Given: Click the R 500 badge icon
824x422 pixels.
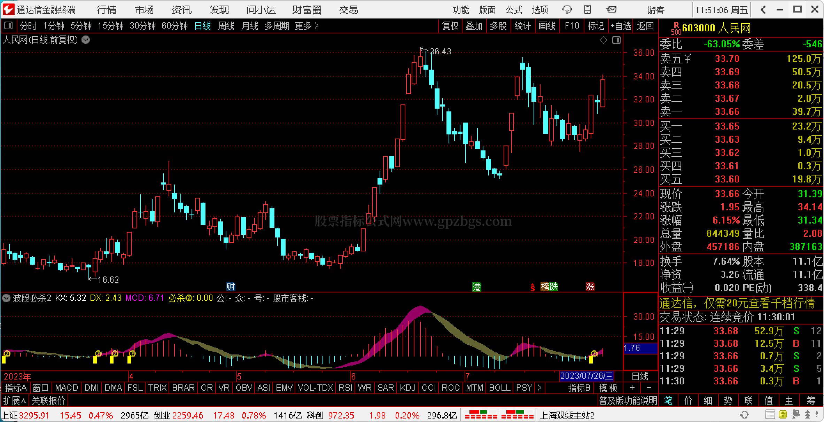Looking at the screenshot, I should 676,28.
